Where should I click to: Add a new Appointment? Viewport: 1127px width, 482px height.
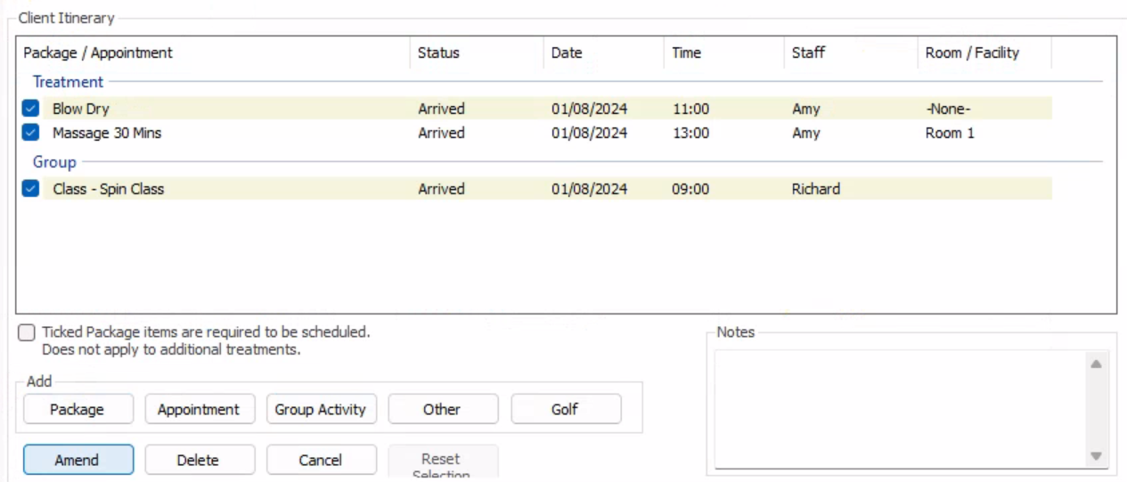coord(200,410)
